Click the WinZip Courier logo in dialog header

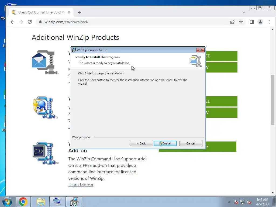pos(196,61)
